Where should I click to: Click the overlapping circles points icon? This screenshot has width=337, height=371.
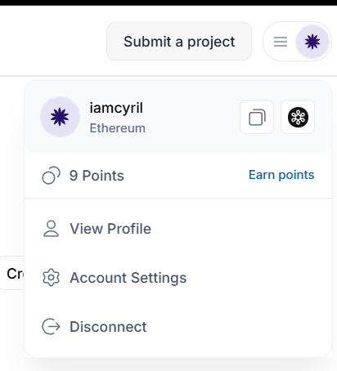51,176
